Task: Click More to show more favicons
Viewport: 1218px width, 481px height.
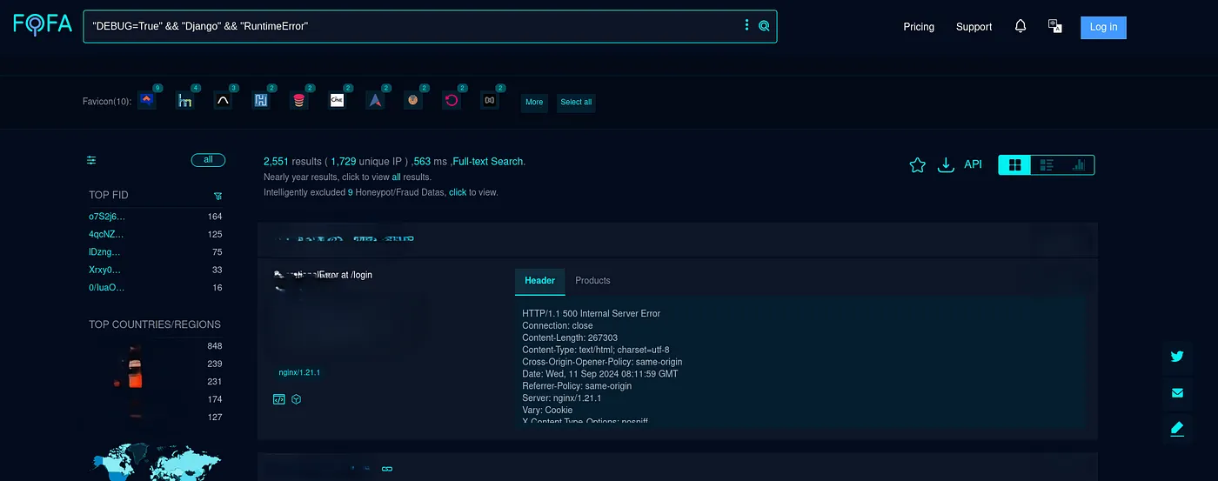Action: point(534,102)
